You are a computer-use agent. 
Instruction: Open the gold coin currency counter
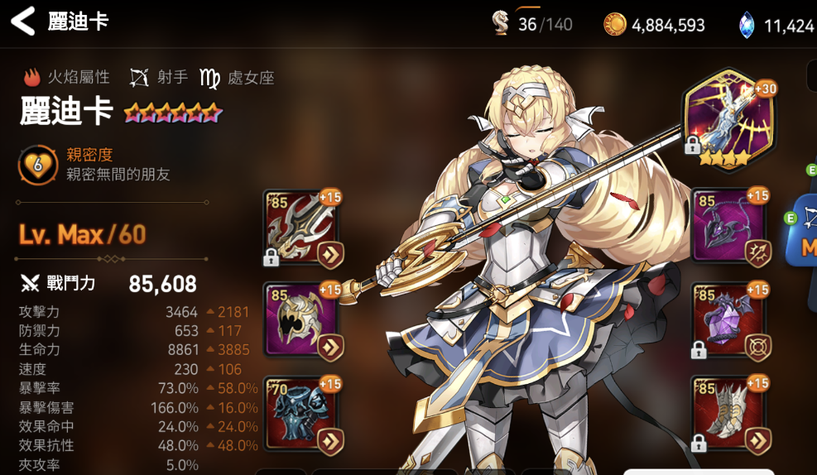655,25
